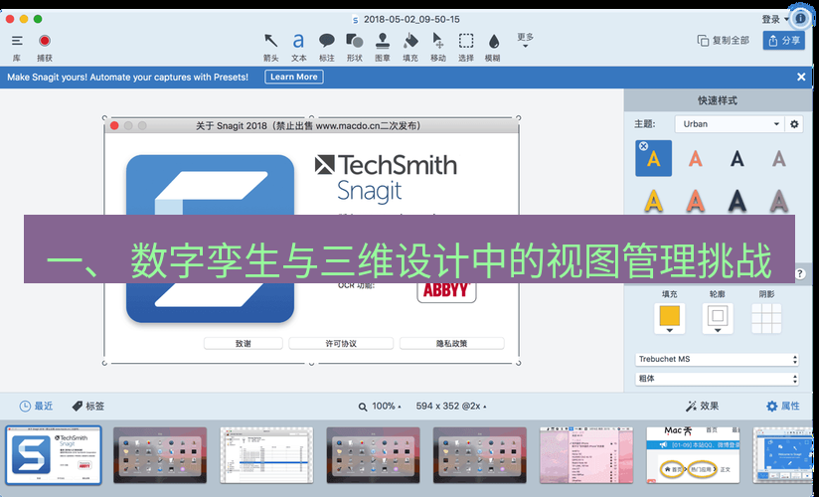This screenshot has width=819, height=497.
Task: Open the Urban theme dropdown
Action: (x=730, y=124)
